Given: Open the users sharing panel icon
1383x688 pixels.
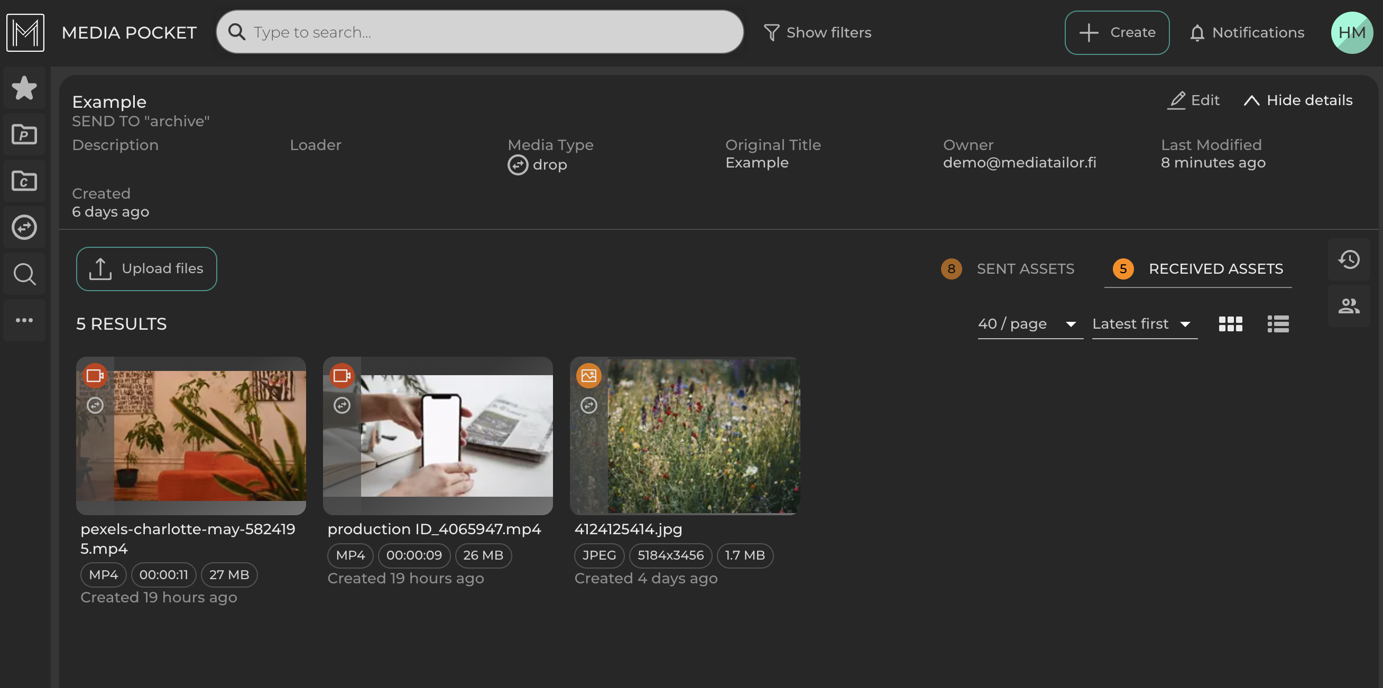Looking at the screenshot, I should pyautogui.click(x=1348, y=306).
